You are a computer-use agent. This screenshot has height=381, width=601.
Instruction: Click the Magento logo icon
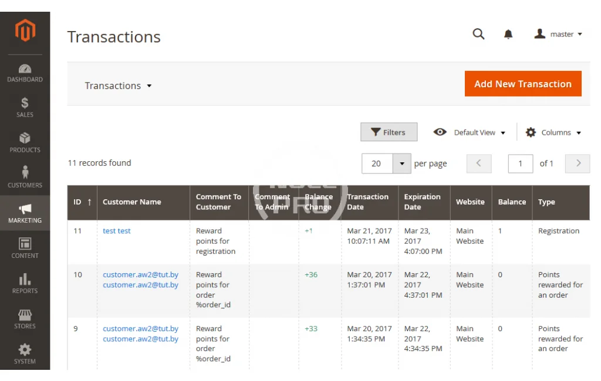coord(25,31)
